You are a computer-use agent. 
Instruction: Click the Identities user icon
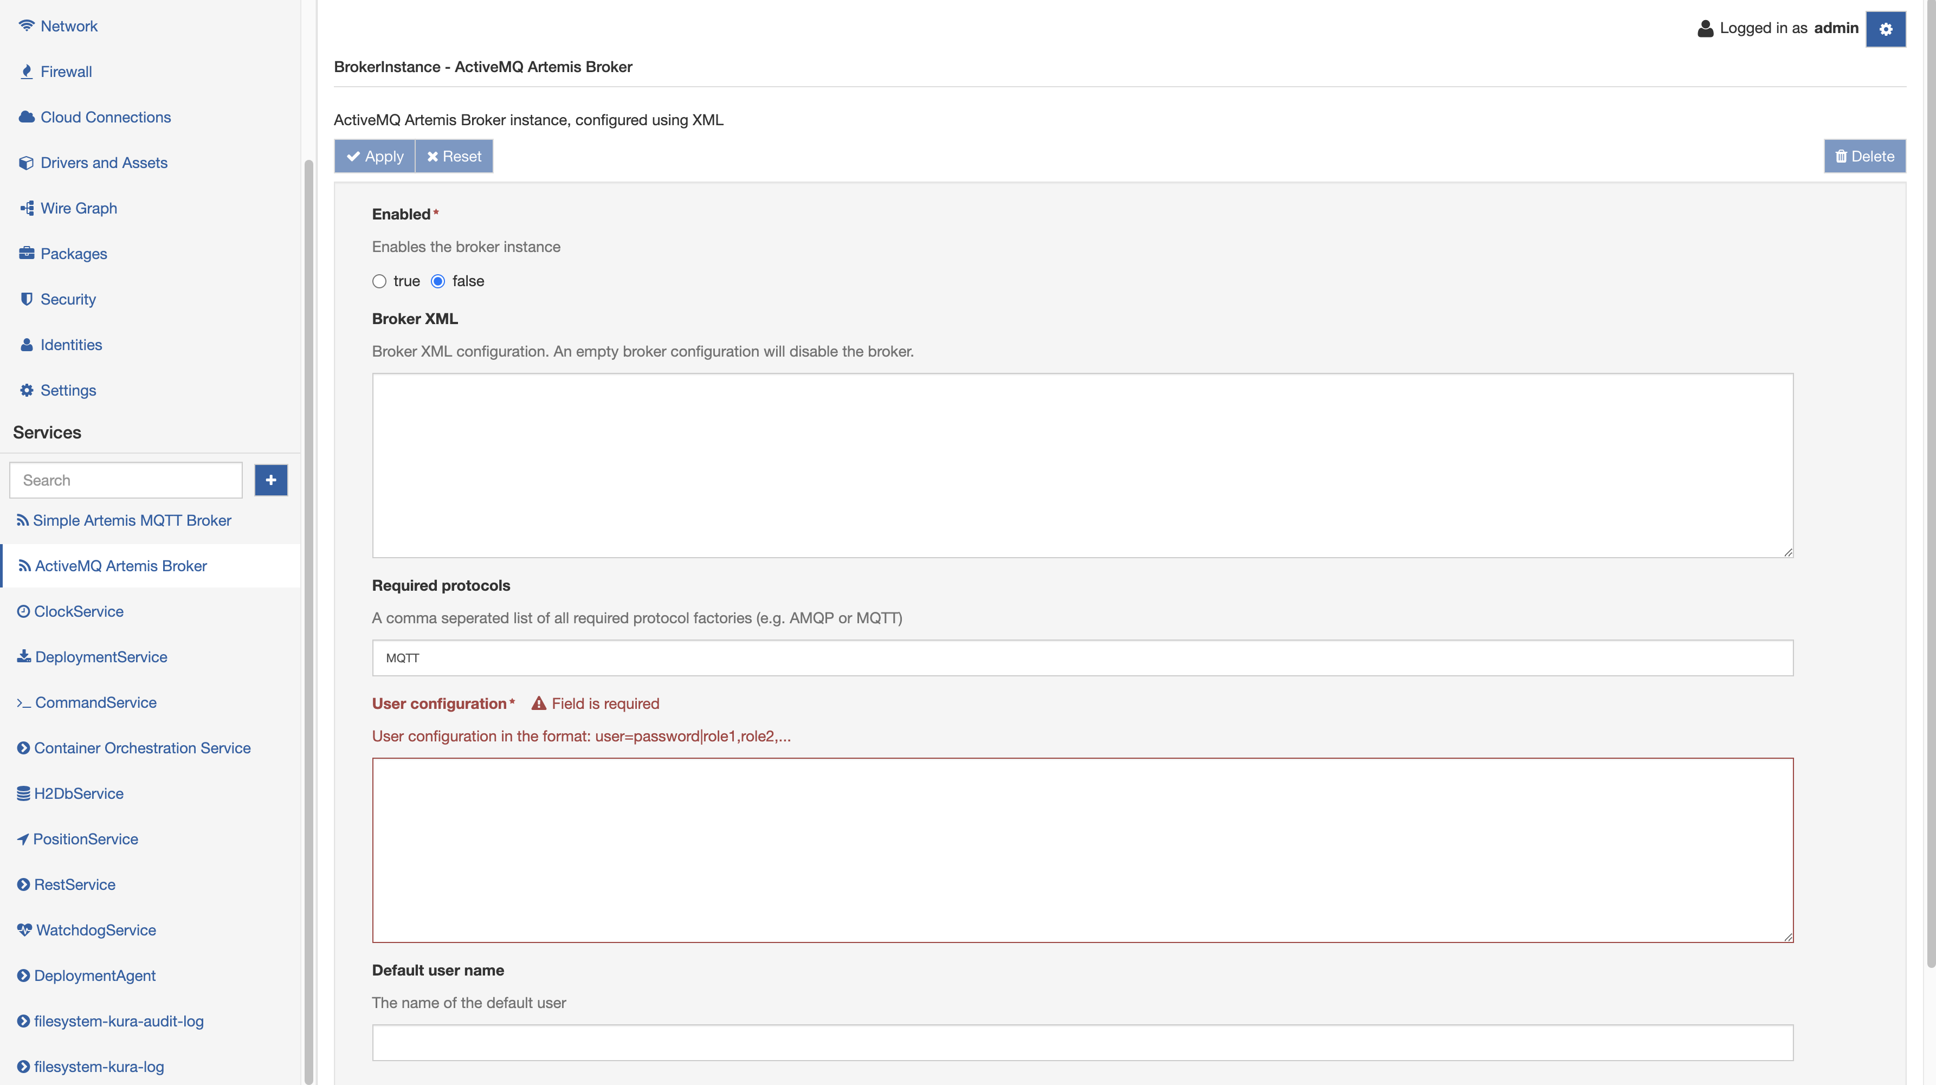tap(27, 345)
